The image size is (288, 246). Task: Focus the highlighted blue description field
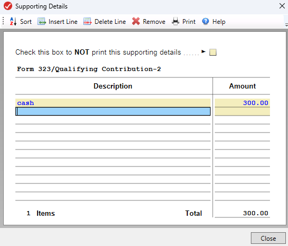(113, 111)
